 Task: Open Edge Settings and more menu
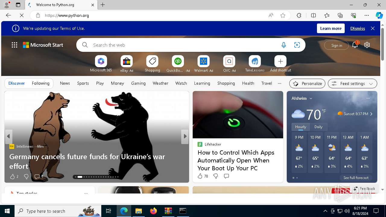(x=367, y=15)
